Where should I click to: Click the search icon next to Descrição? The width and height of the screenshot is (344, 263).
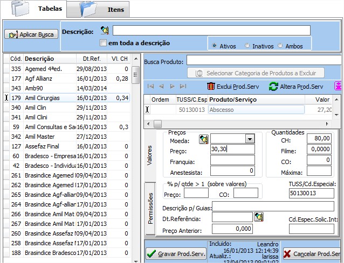tap(105, 31)
